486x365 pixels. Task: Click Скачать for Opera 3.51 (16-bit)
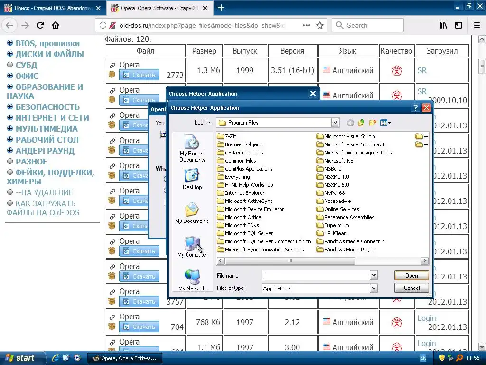click(x=139, y=75)
